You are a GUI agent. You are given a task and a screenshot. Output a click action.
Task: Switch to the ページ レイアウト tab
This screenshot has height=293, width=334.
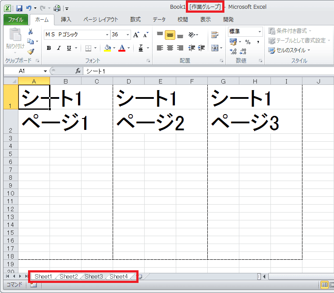(x=100, y=20)
